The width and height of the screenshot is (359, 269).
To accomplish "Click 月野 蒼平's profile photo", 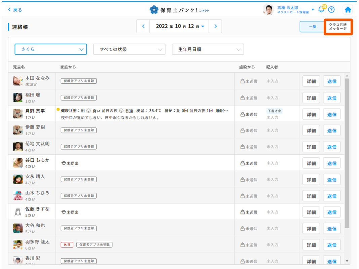I will (x=18, y=114).
